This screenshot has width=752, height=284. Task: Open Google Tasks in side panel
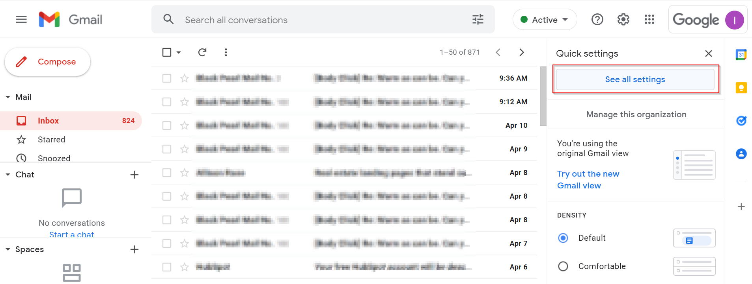click(x=741, y=121)
